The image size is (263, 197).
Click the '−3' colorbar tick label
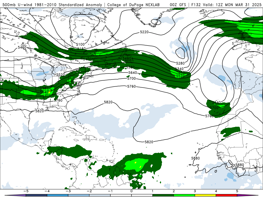coord(68,191)
